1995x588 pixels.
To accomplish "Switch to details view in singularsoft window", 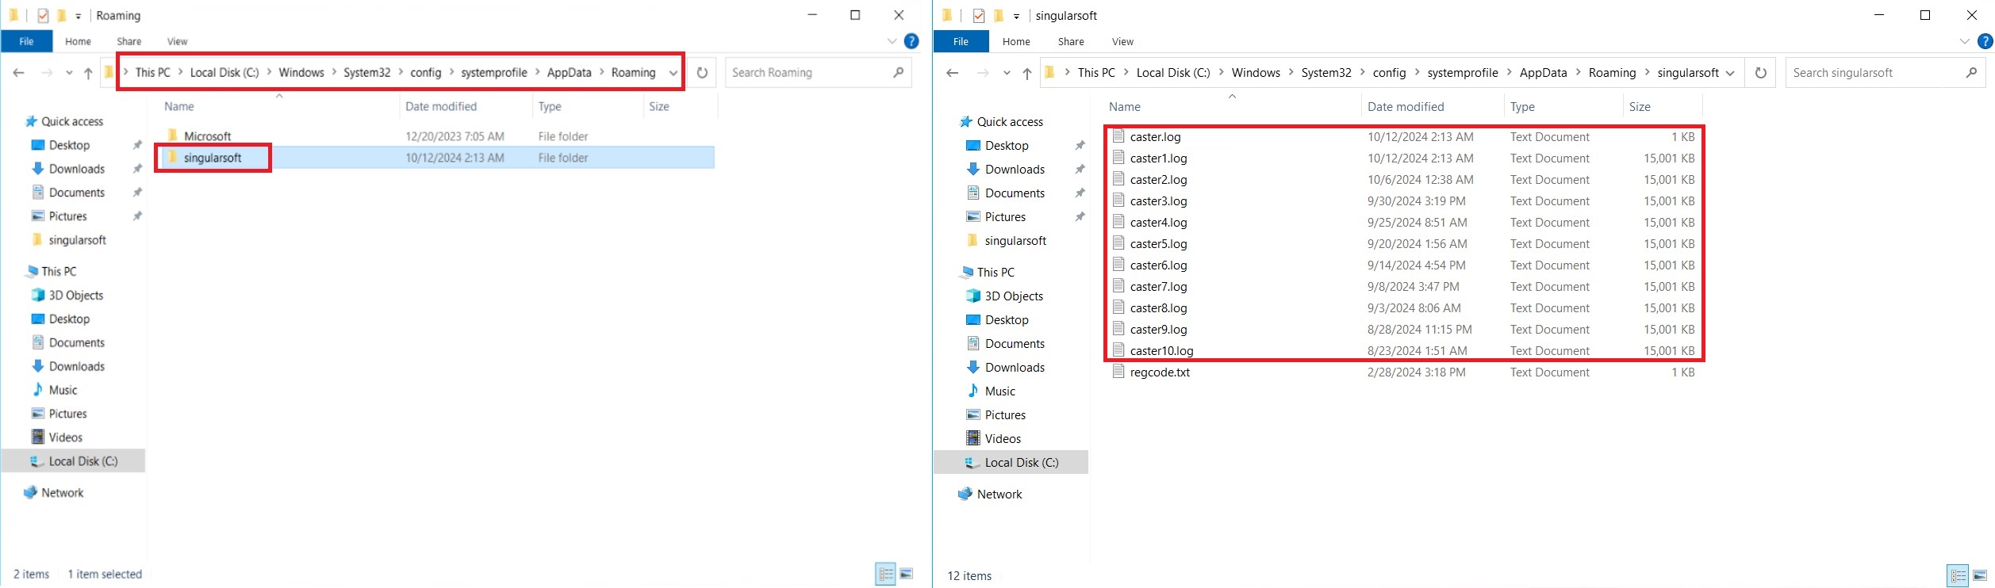I will point(1958,575).
